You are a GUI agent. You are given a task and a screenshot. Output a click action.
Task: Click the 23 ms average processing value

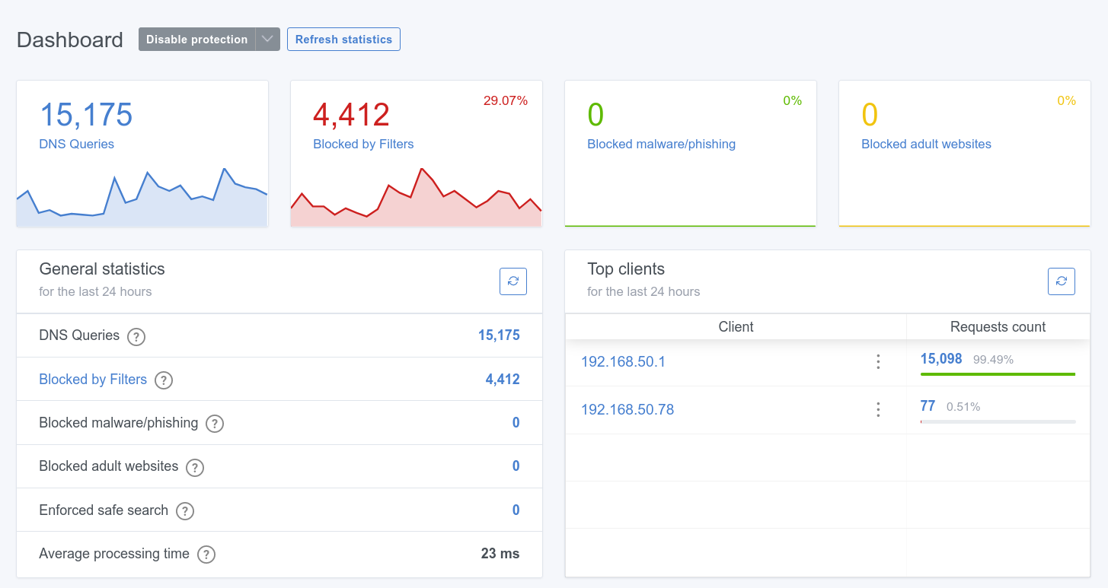tap(500, 554)
